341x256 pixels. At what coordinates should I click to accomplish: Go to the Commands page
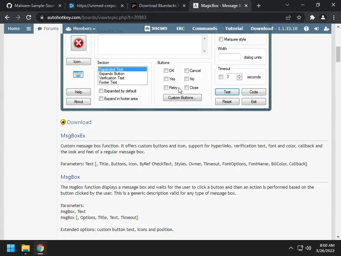pyautogui.click(x=205, y=29)
